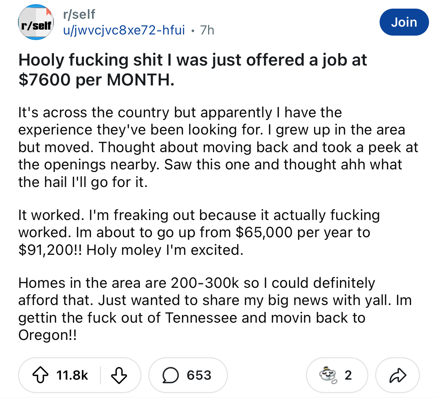Click the 7h post timestamp
Viewport: 438px width, 398px height.
point(207,30)
